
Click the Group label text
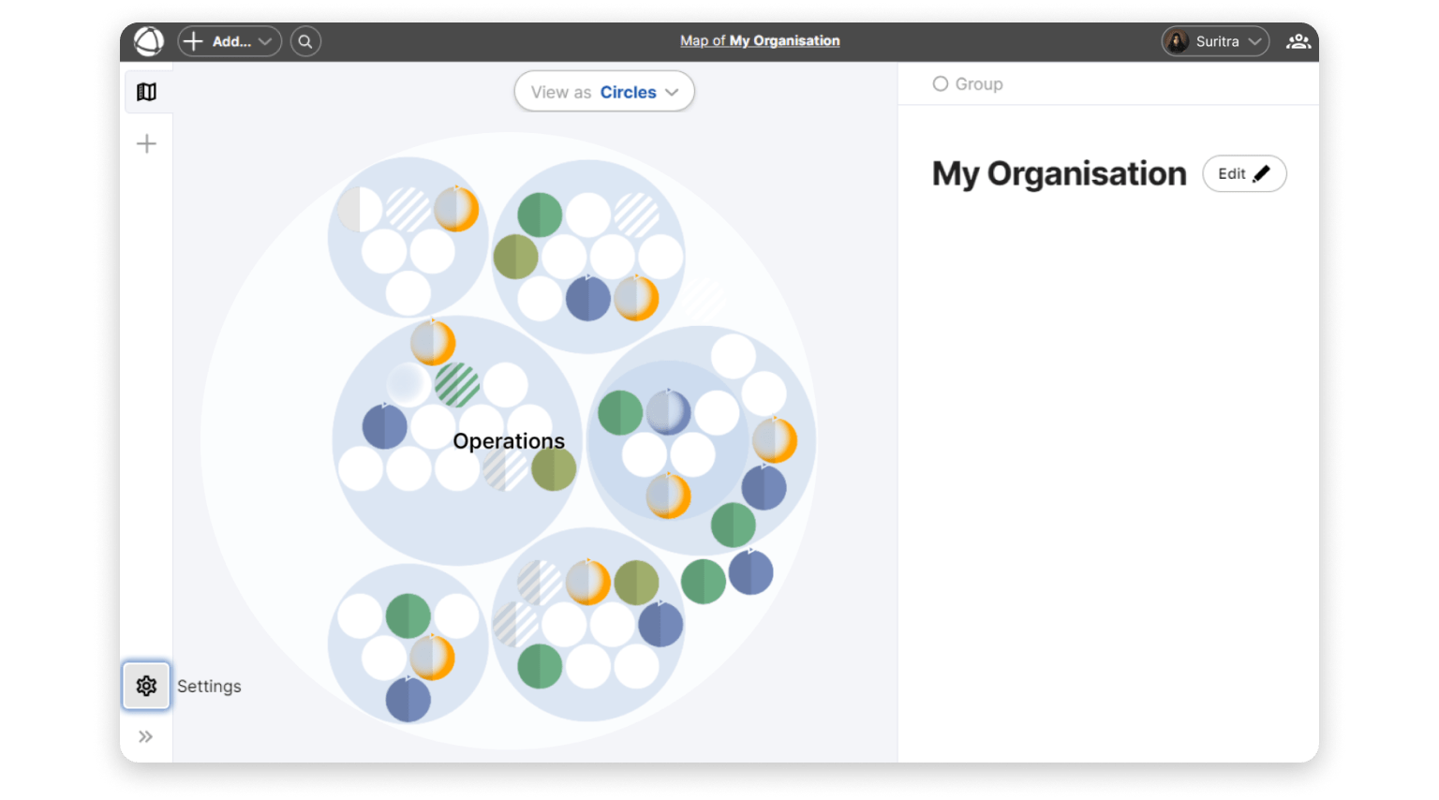pos(979,84)
